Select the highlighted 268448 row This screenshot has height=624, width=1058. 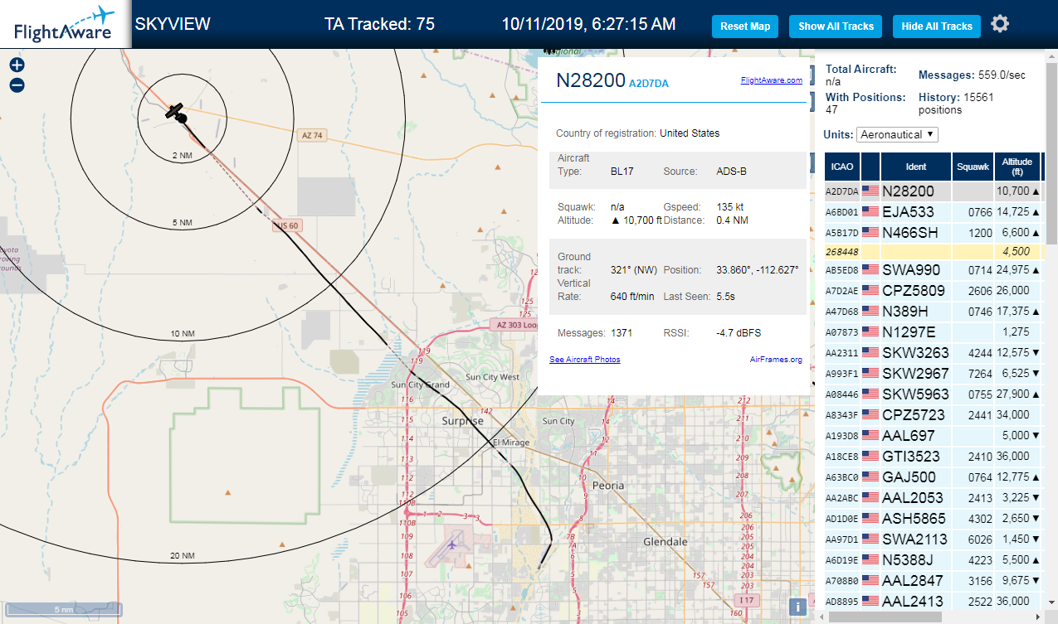point(933,251)
